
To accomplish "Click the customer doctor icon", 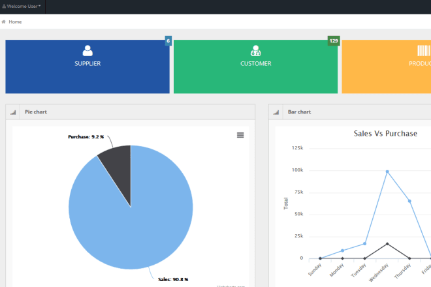I will (255, 50).
